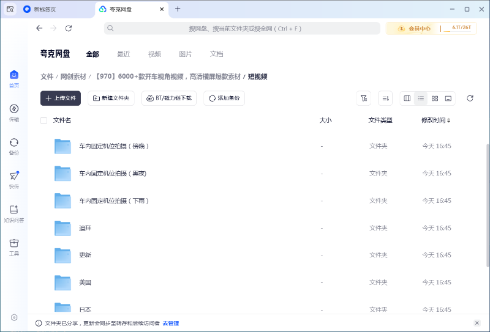This screenshot has height=332, width=490.
Task: Open the filter icon in file toolbar
Action: [x=364, y=98]
